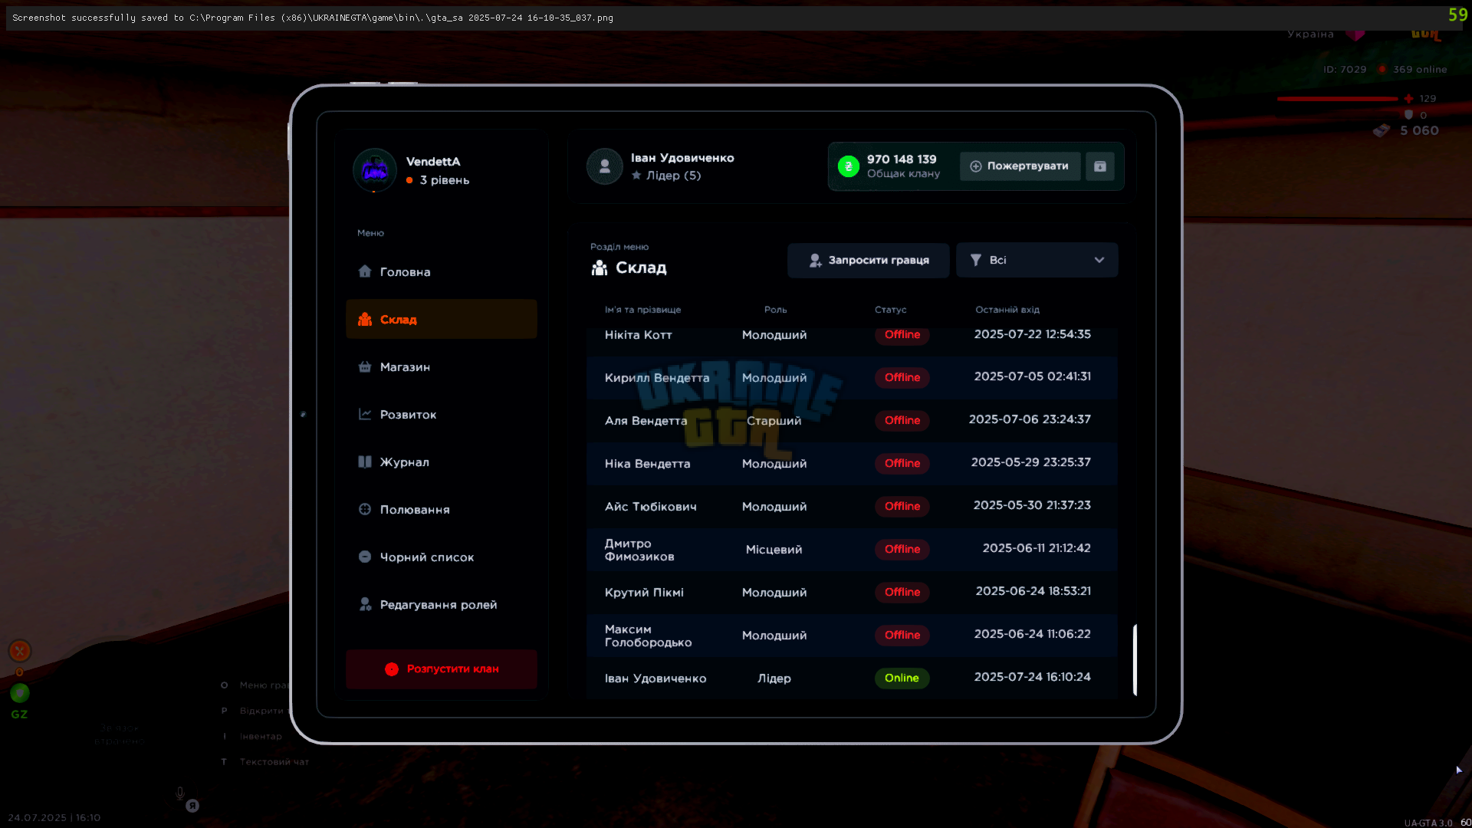Click the microphone icon in game HUD
1472x828 pixels.
coord(179,793)
